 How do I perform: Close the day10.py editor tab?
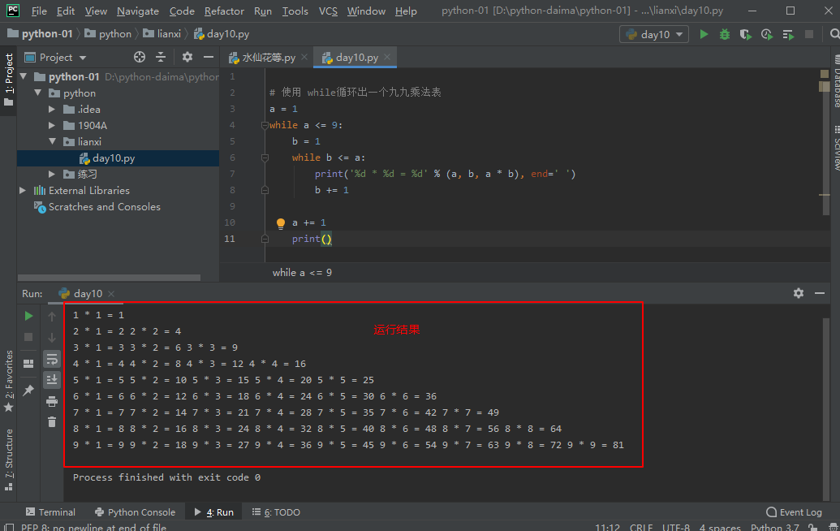[x=387, y=57]
